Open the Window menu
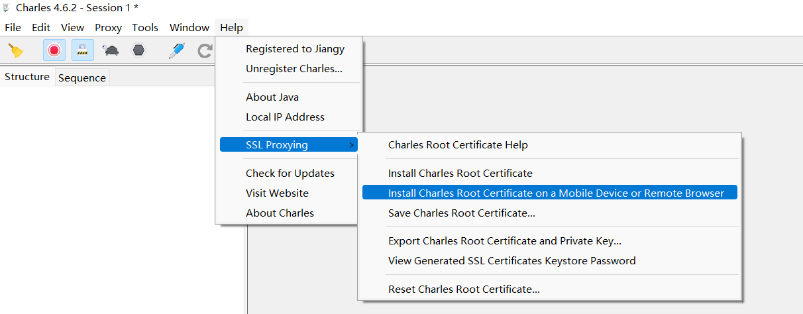Viewport: 803px width, 314px height. click(x=189, y=27)
